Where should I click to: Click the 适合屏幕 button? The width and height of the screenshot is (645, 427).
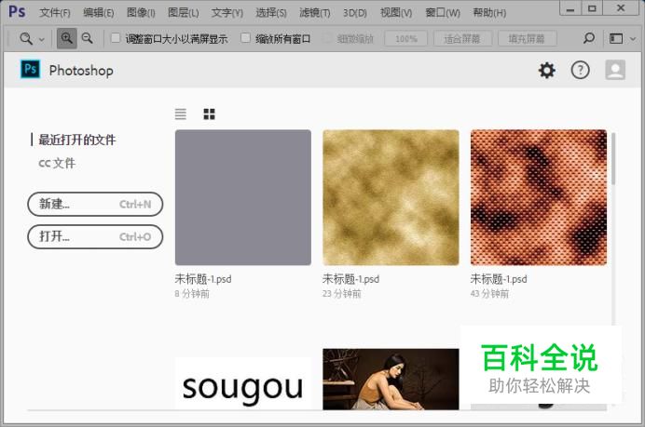[x=462, y=39]
